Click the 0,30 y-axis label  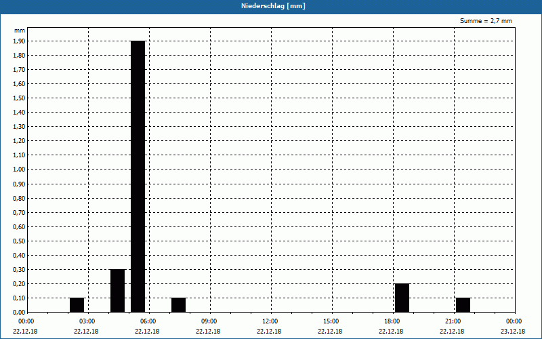19,269
